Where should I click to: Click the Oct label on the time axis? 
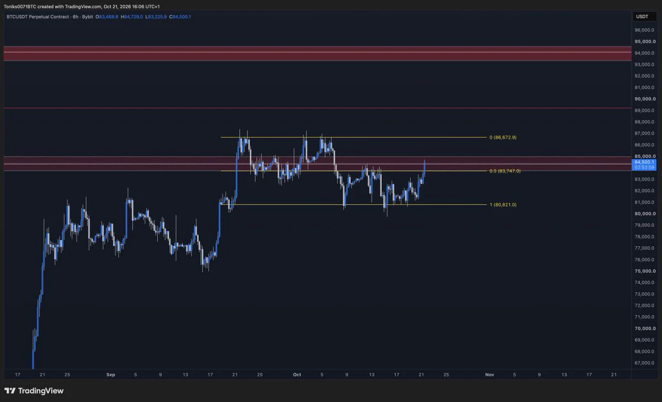(297, 374)
